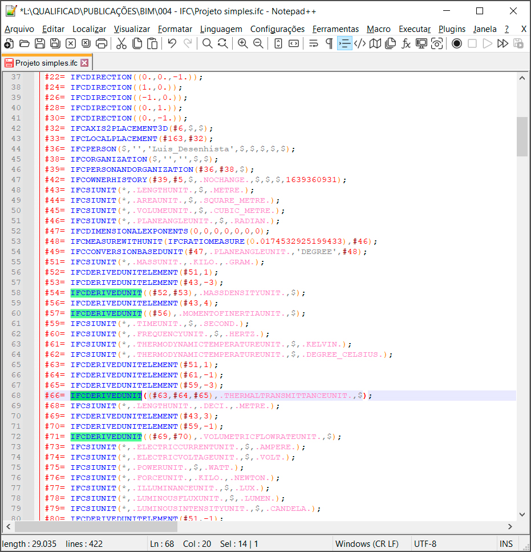Click the Close All documents icon
Viewport: 531px width, 552px height.
tap(86, 43)
